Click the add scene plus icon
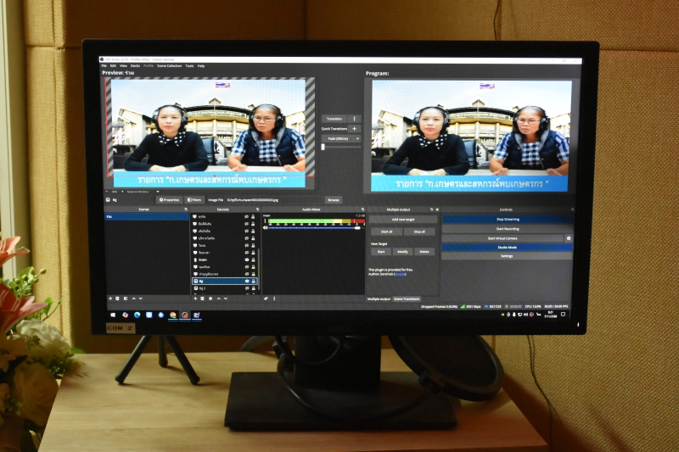679x452 pixels. (x=109, y=299)
